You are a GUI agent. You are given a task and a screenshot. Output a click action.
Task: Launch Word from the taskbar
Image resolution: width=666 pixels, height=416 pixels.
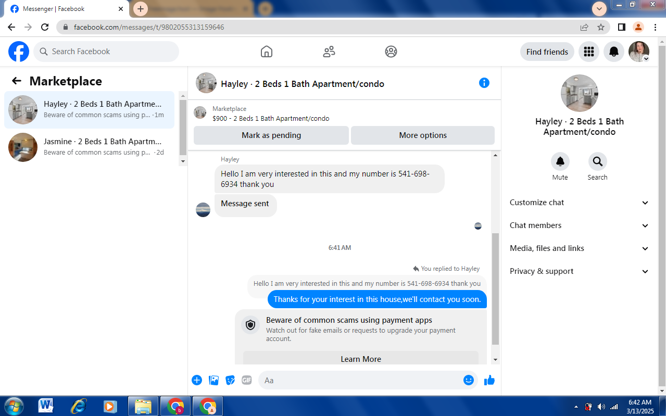pyautogui.click(x=46, y=406)
